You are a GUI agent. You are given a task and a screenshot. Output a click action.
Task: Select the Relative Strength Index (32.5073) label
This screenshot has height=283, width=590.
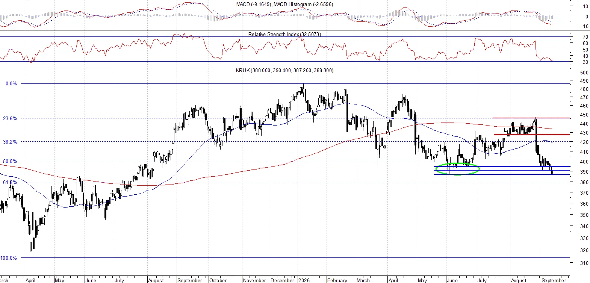coord(284,34)
